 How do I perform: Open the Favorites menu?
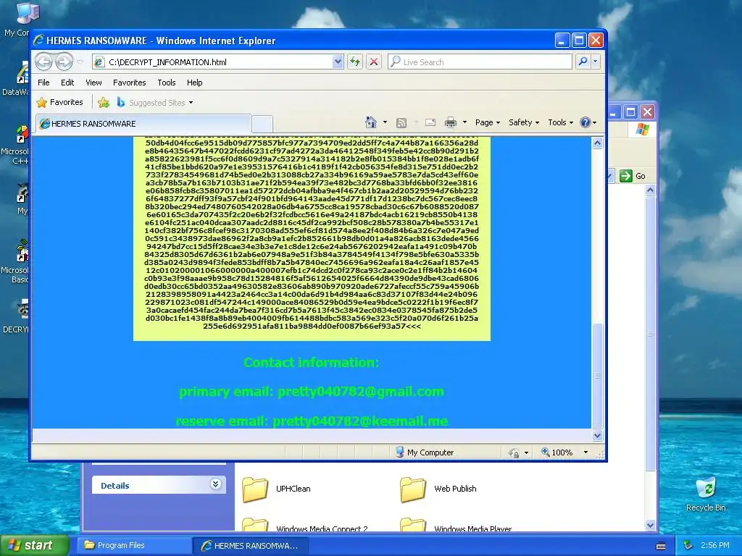(129, 83)
